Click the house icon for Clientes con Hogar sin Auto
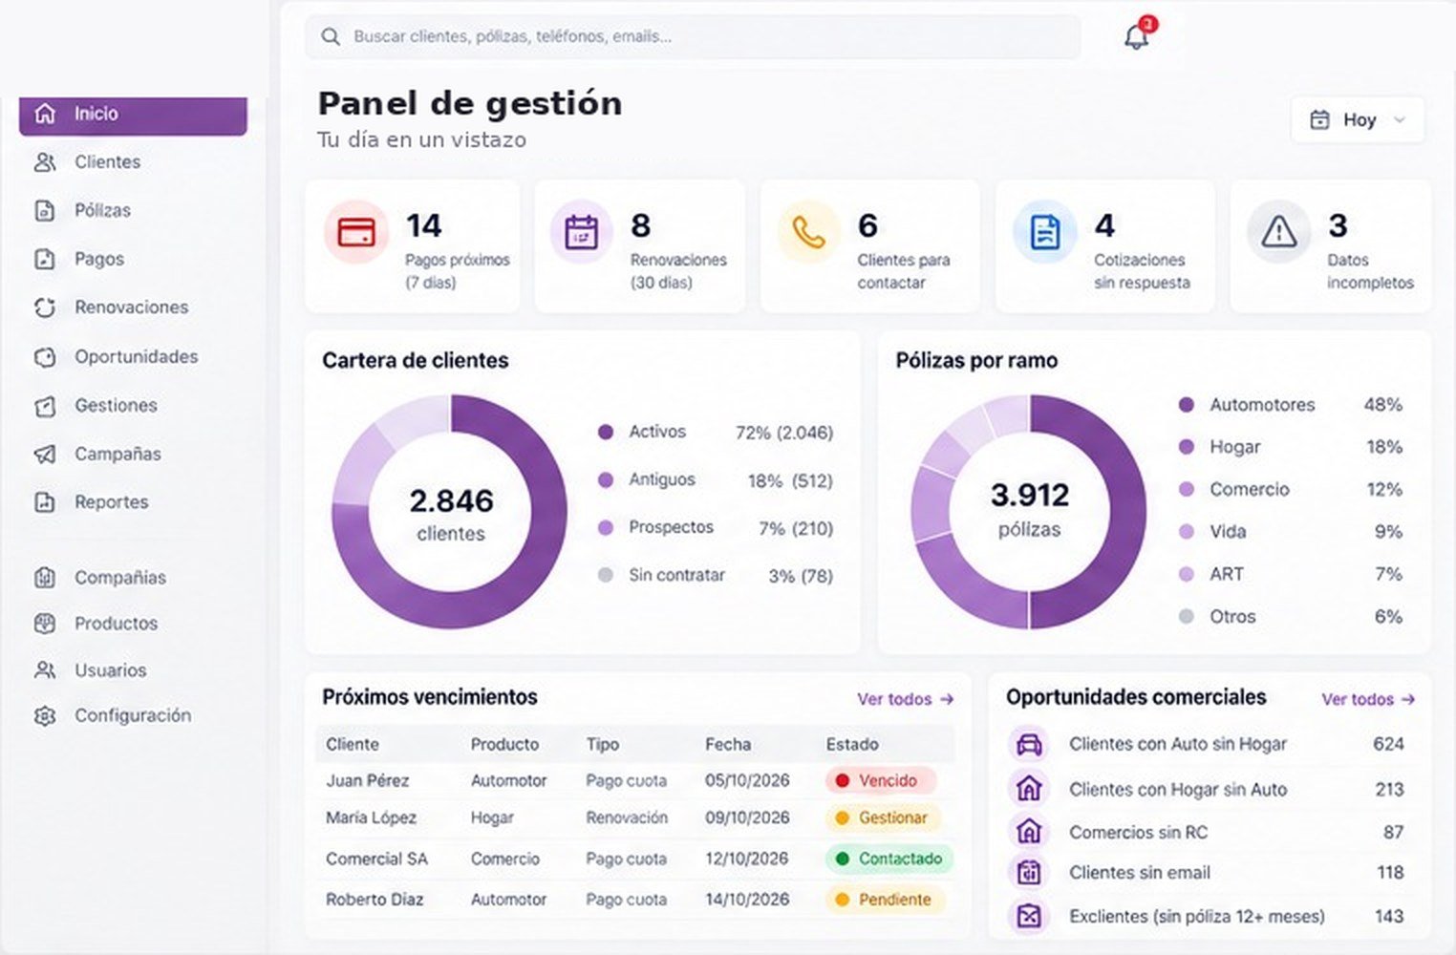 click(x=1029, y=789)
